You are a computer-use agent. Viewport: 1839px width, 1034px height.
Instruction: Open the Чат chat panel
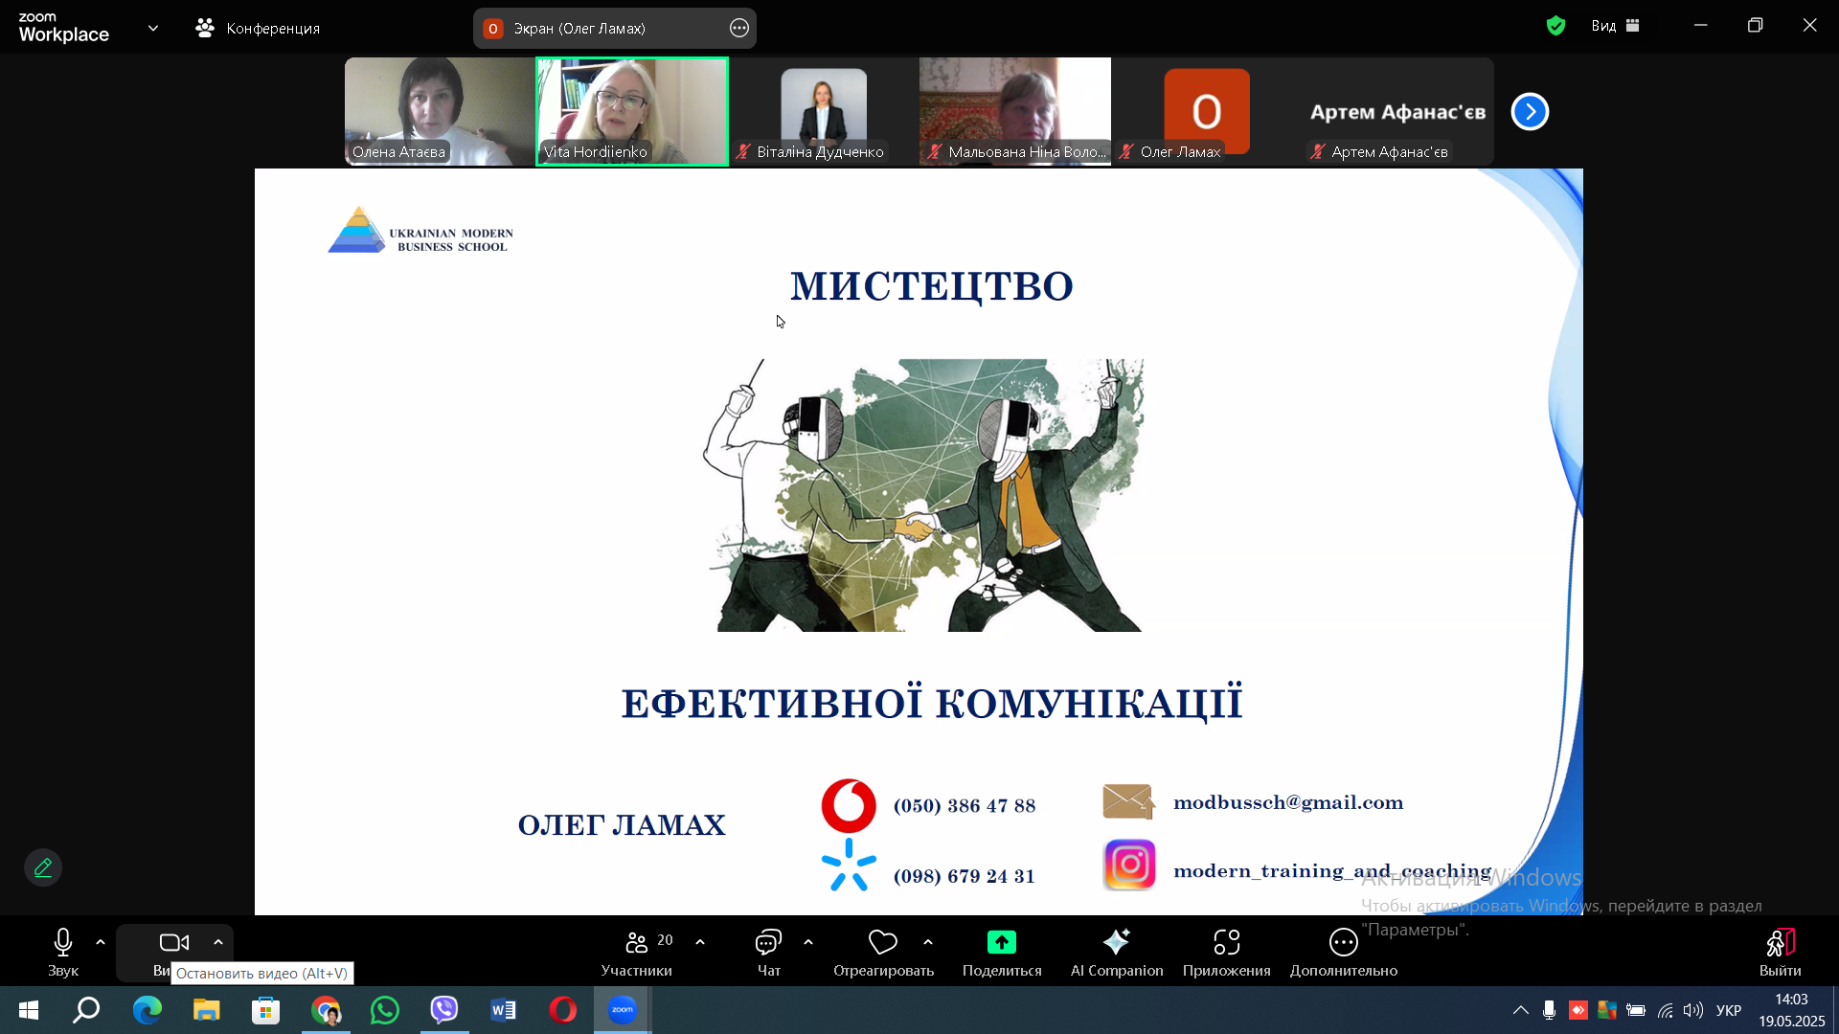pyautogui.click(x=769, y=952)
